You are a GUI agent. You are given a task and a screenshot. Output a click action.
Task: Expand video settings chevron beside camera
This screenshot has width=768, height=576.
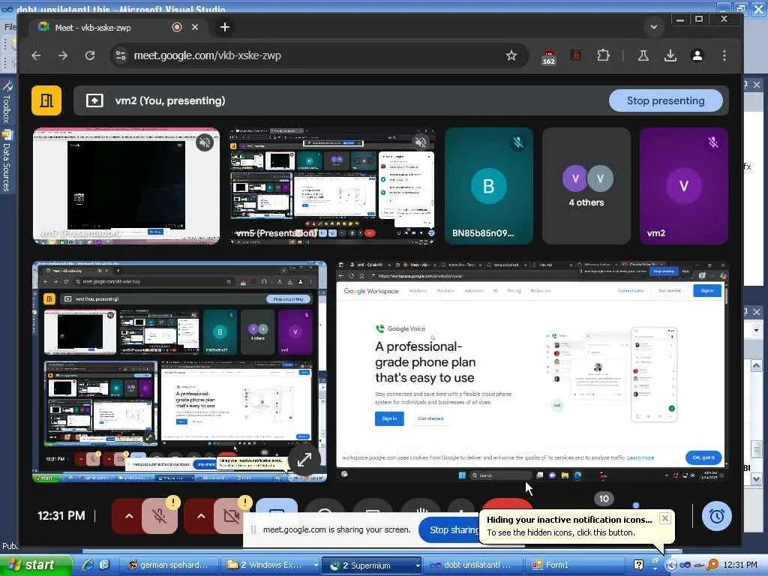(201, 516)
